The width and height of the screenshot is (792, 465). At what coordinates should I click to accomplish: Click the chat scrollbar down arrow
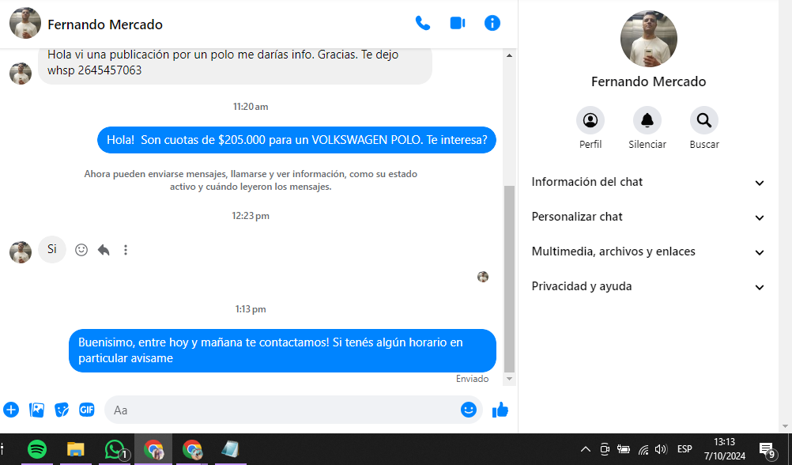(509, 379)
